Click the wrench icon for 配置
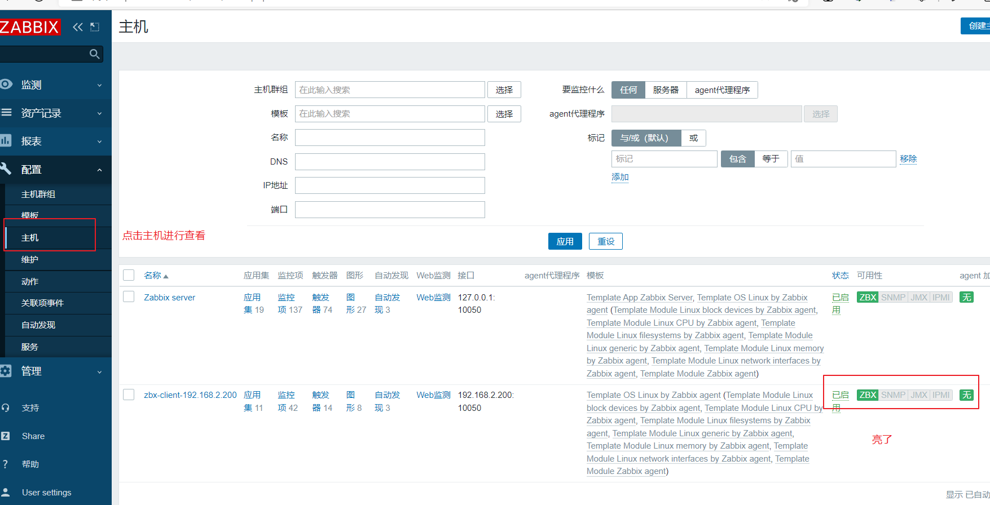Screen dimensions: 990x505 click(6, 169)
